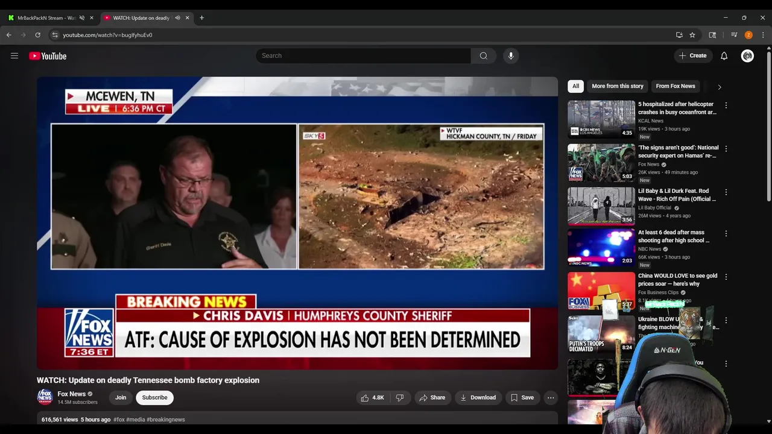Open options for the mass shooting video

(x=726, y=233)
